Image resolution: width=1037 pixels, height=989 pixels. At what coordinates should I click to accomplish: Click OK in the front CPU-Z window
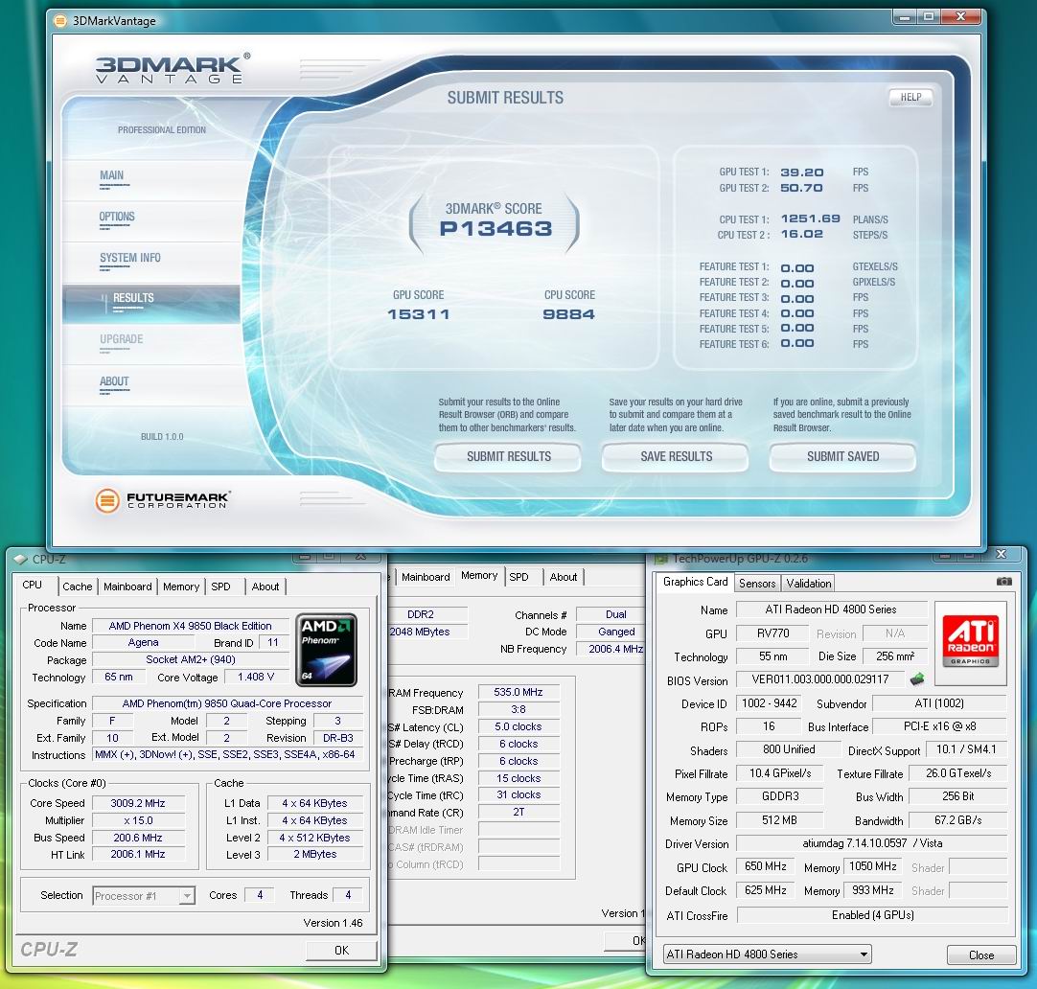[341, 950]
